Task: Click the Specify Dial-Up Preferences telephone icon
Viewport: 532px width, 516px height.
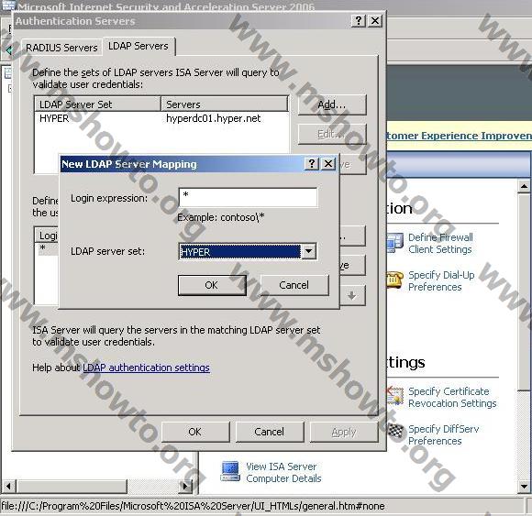Action: 394,280
